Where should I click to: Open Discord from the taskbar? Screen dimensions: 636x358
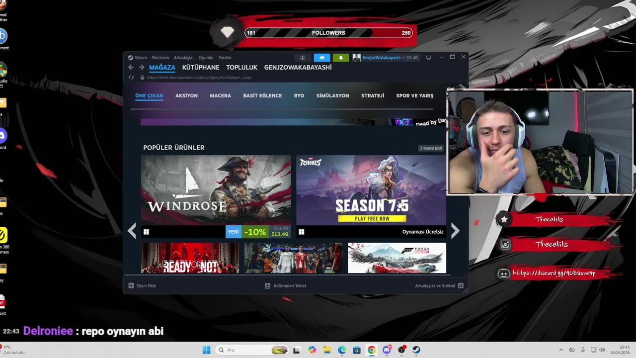pos(387,350)
